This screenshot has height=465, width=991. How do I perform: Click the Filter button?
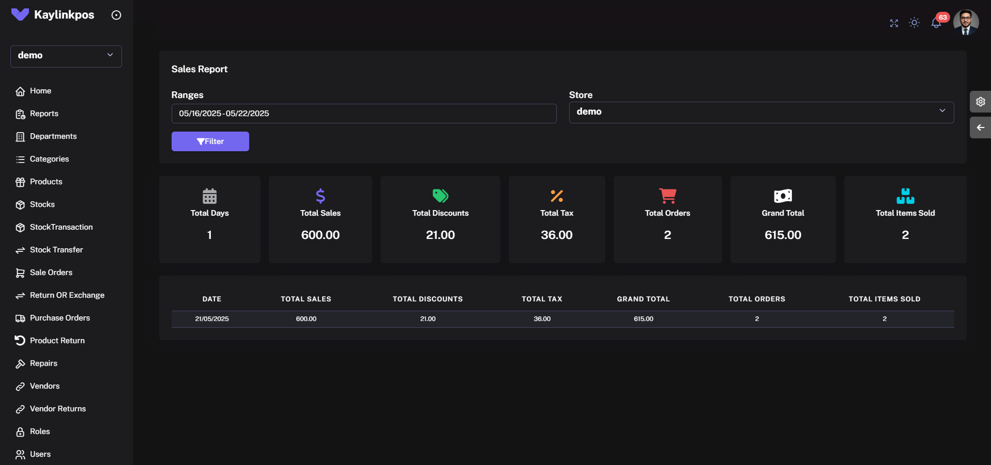[x=210, y=141]
